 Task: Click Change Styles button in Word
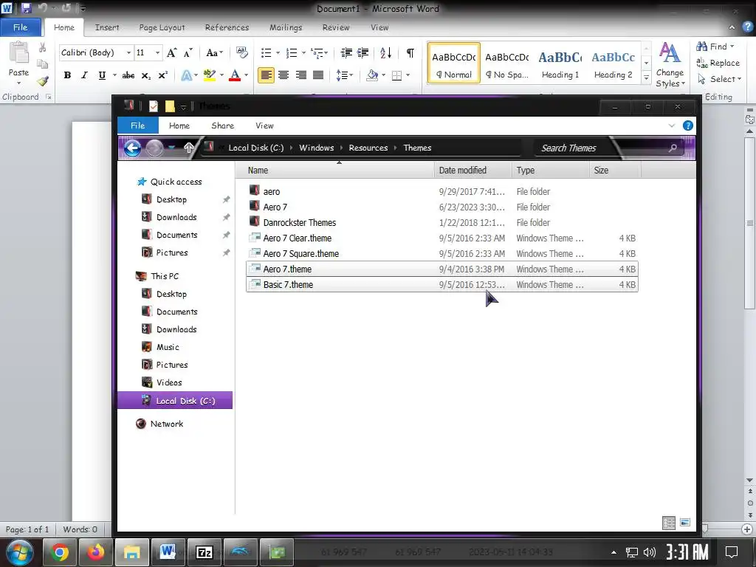(x=670, y=65)
